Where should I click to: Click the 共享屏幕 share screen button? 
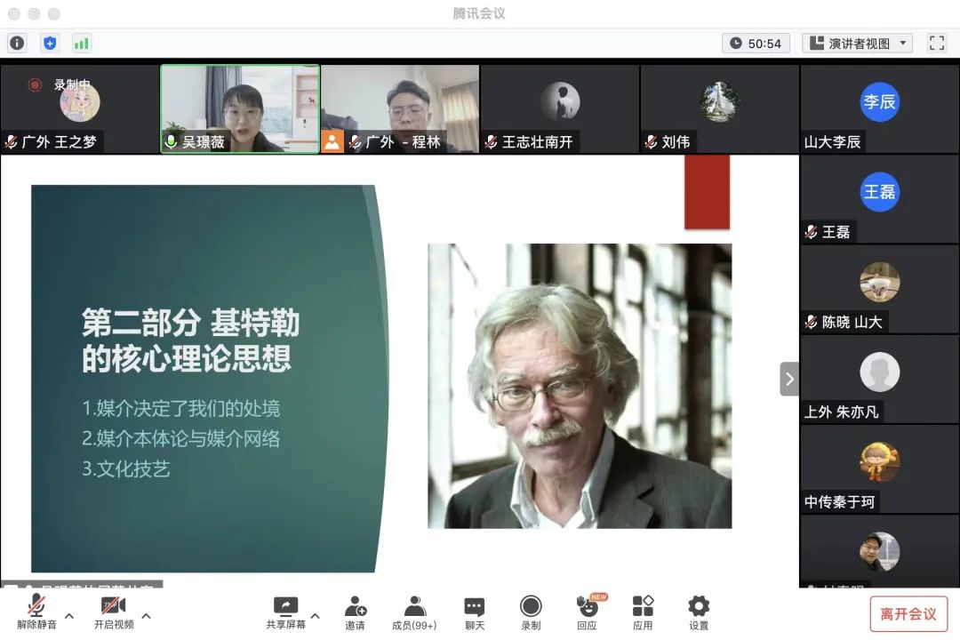click(285, 612)
